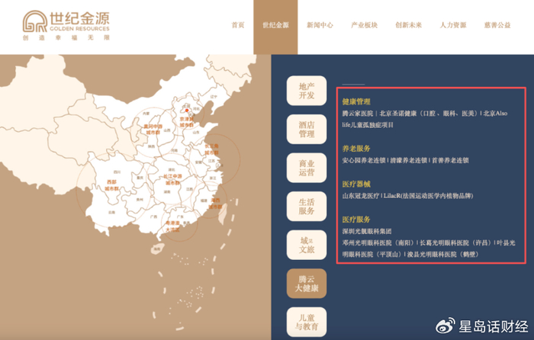Click the 医疗服务 section heading
534x340 pixels.
click(x=356, y=220)
